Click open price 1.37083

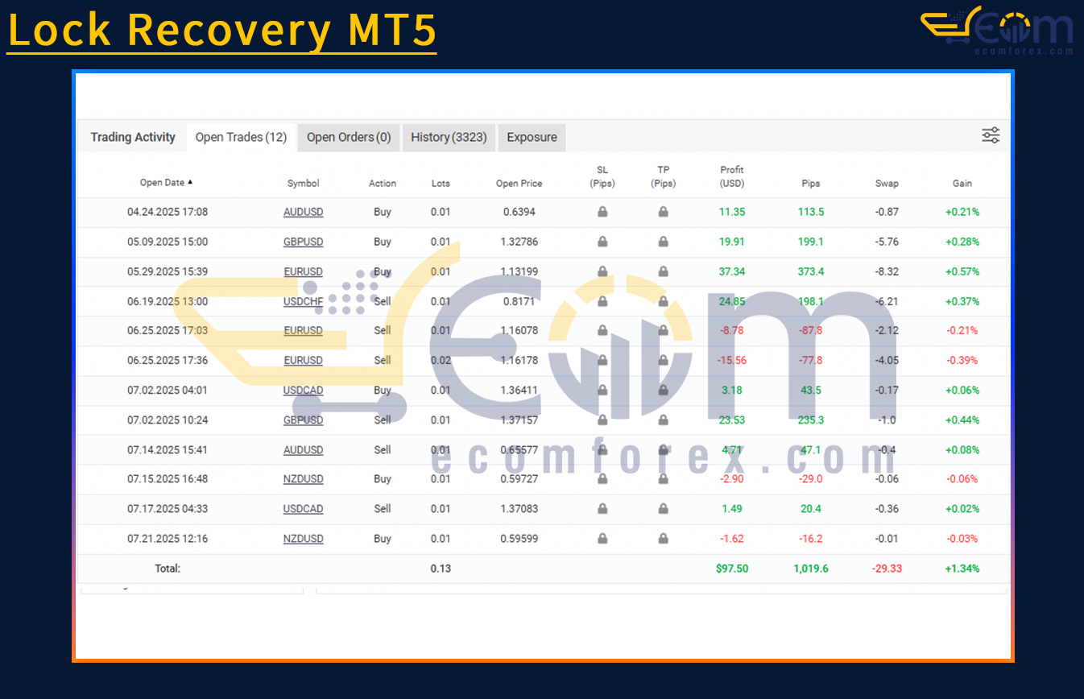[x=519, y=509]
